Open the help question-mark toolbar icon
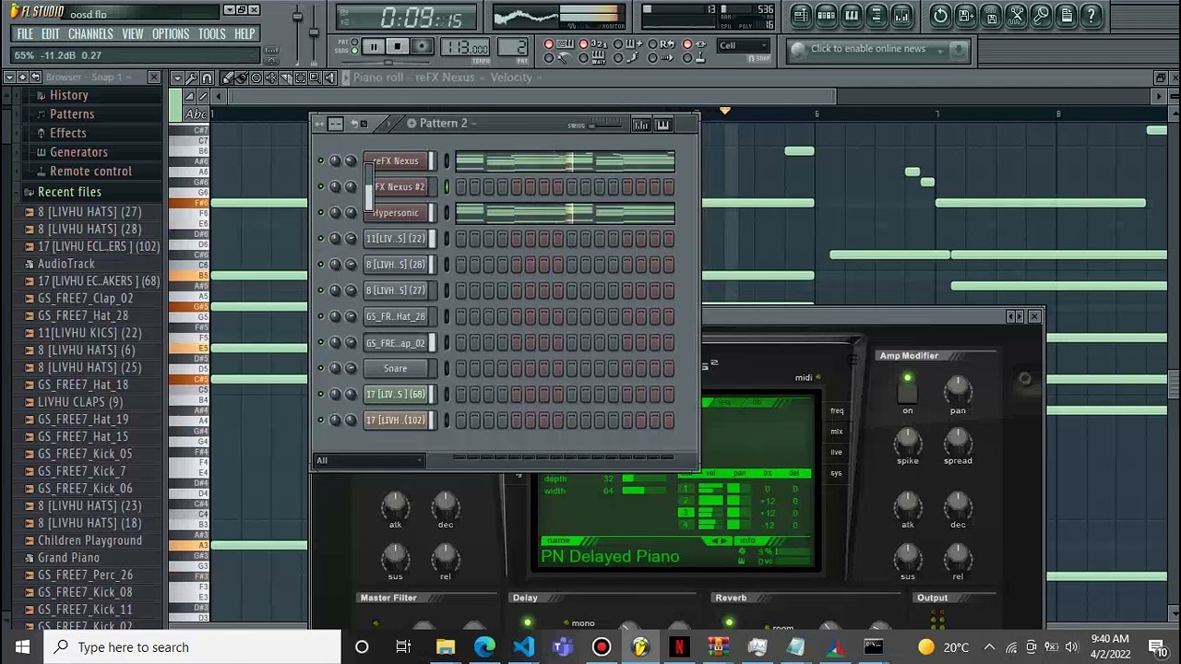Viewport: 1181px width, 664px height. click(1091, 16)
